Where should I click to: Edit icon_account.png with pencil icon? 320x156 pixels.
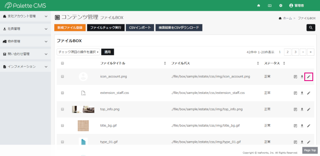click(x=309, y=77)
